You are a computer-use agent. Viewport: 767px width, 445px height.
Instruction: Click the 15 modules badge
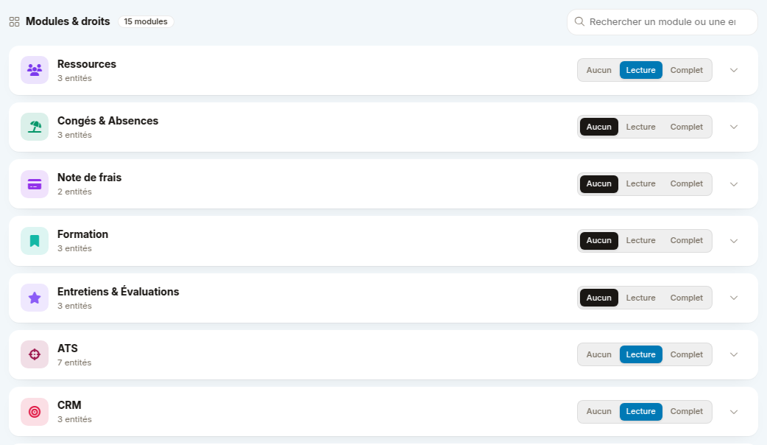(x=146, y=21)
